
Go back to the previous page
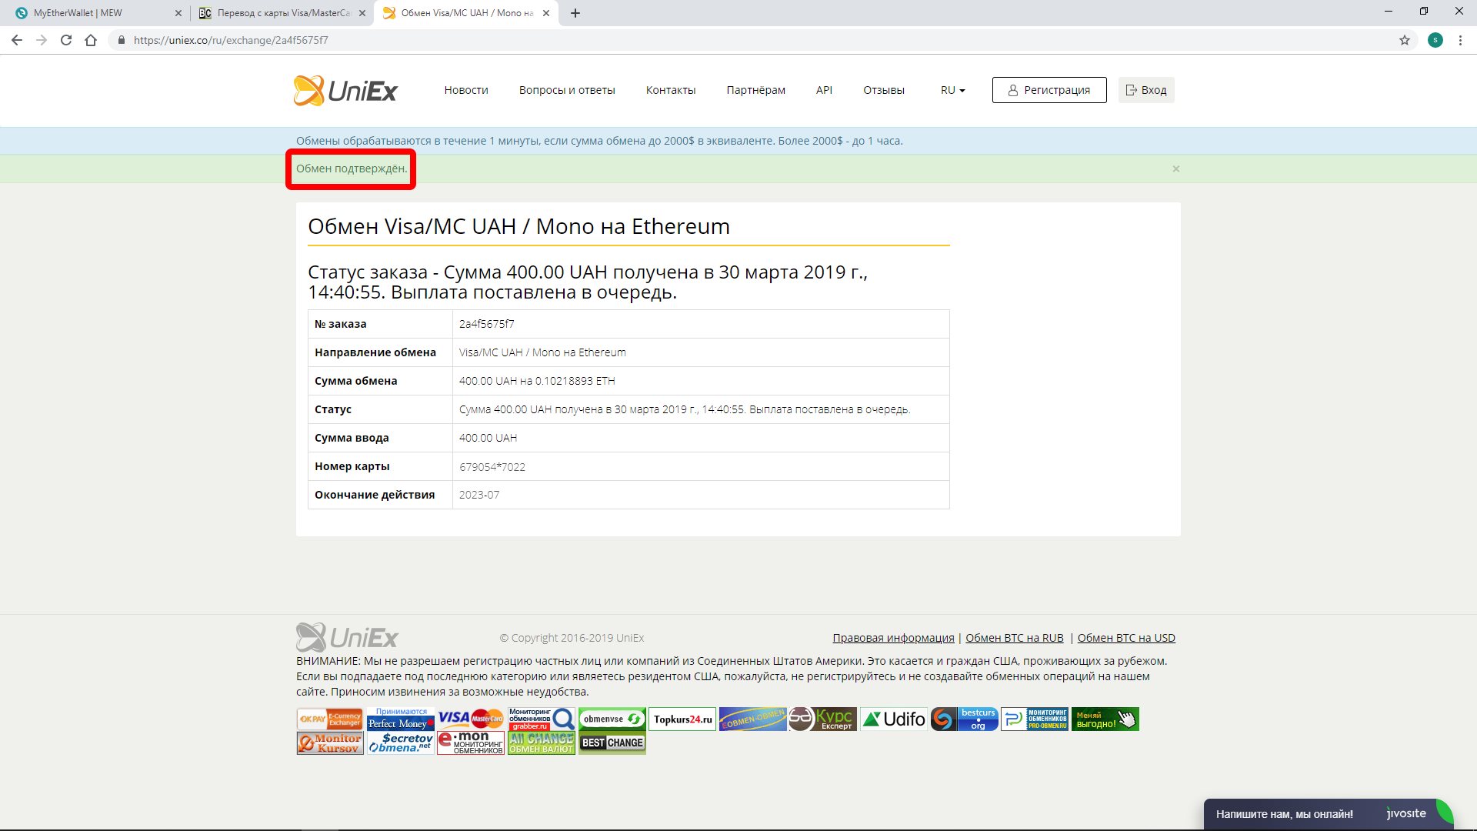click(x=17, y=40)
